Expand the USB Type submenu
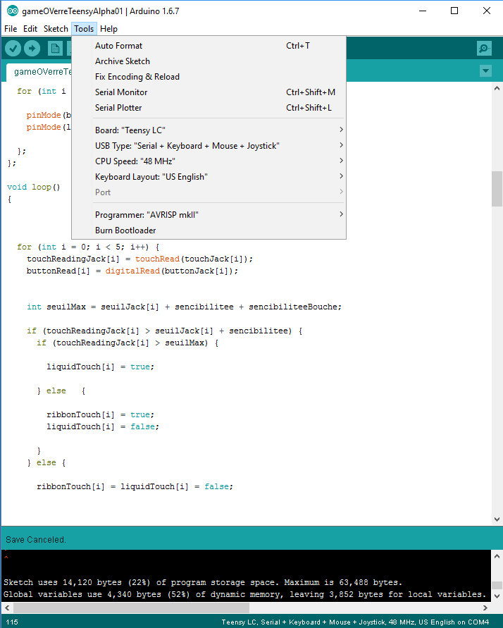This screenshot has height=628, width=503. coord(209,146)
